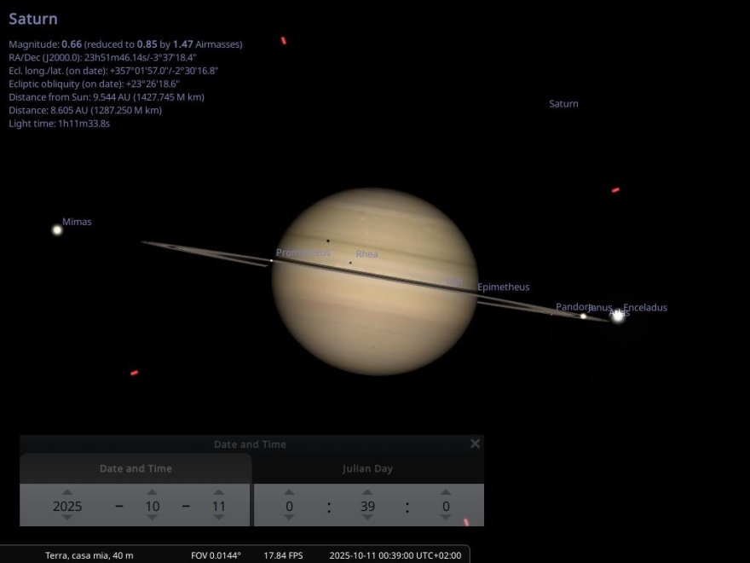Increase the year with the up arrow
Image resolution: width=750 pixels, height=563 pixels.
coord(67,492)
